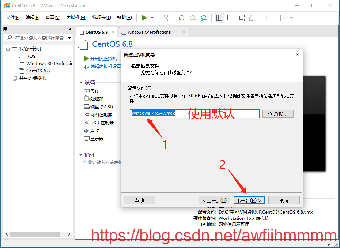The image size is (340, 248).
Task: Close the CentOS 6.8 tab
Action: pos(113,32)
